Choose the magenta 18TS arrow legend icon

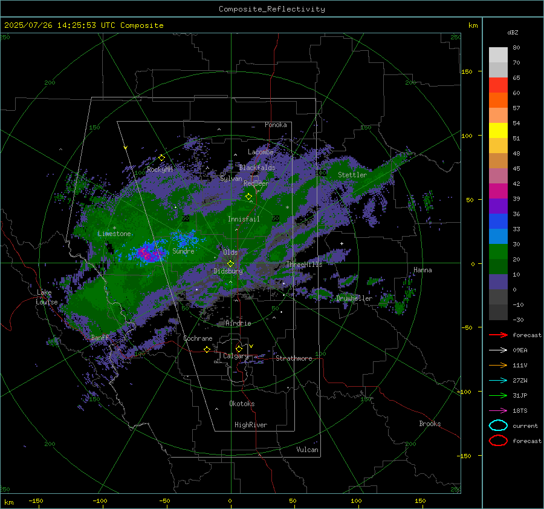tap(498, 411)
